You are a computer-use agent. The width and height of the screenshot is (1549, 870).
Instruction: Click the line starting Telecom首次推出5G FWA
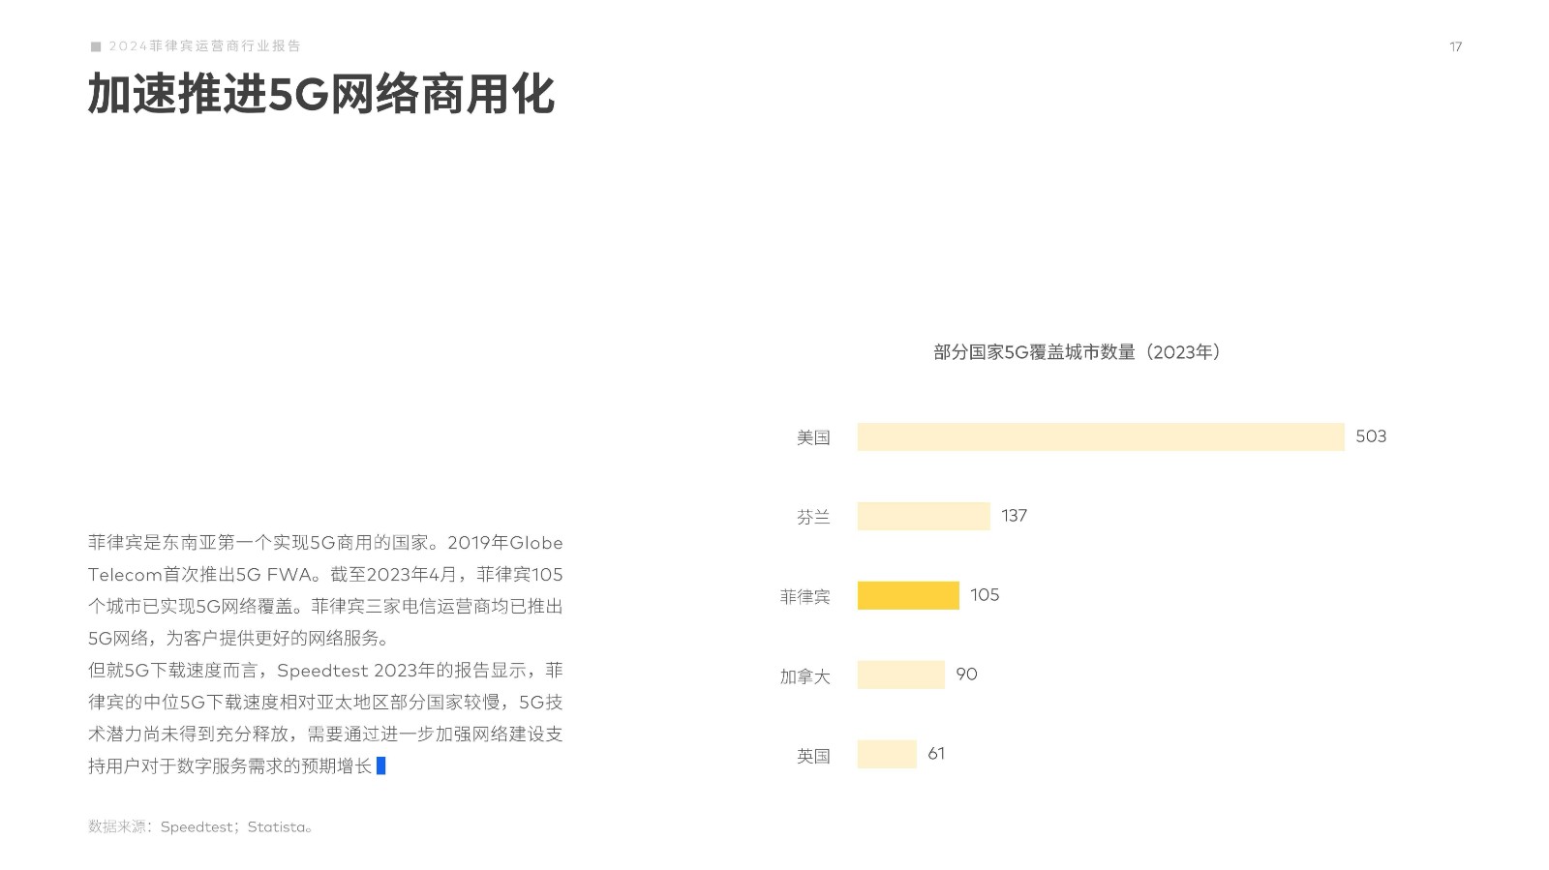point(325,574)
